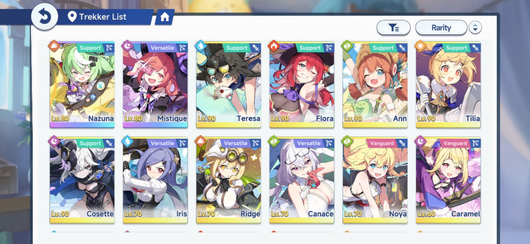Select the Trekker List title tab

tap(104, 17)
